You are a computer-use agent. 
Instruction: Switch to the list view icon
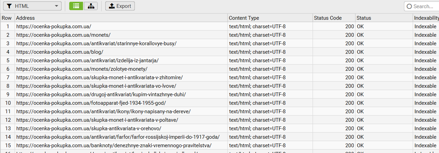click(76, 6)
